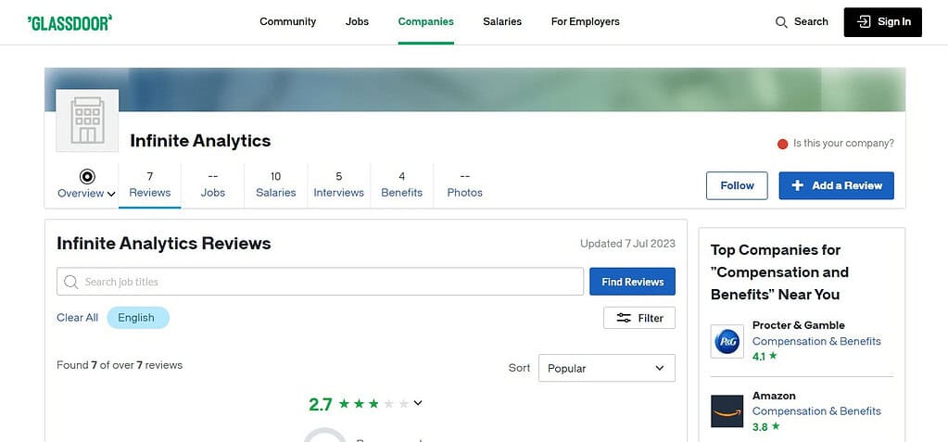Click the Amazon logo thumbnail
948x442 pixels.
coord(727,411)
